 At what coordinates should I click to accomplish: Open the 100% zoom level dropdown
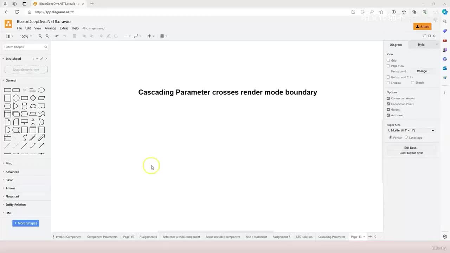click(26, 36)
